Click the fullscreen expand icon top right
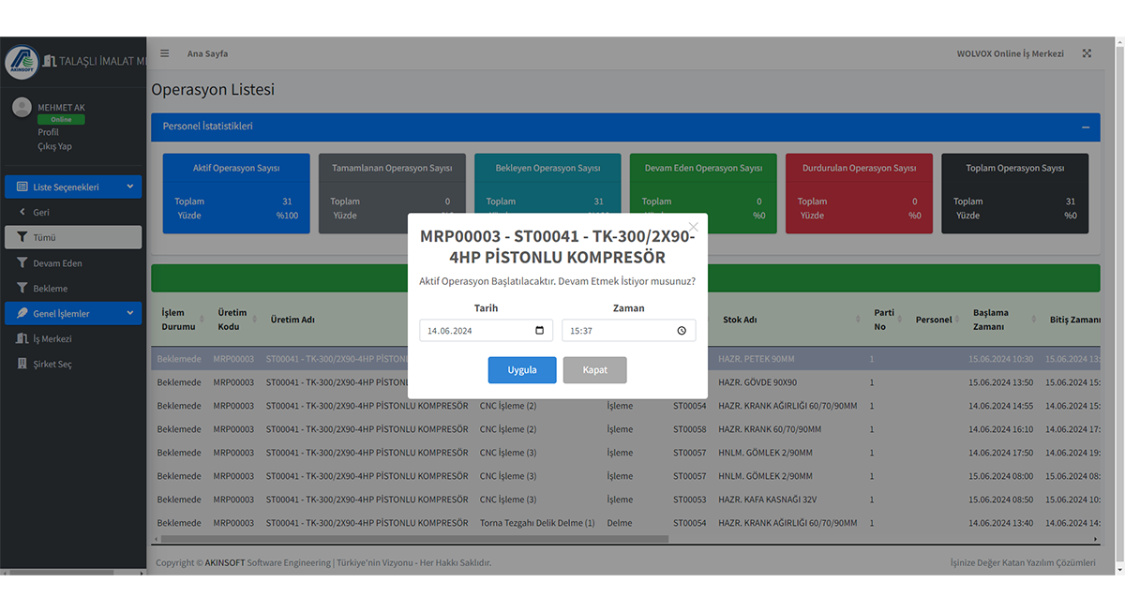 (x=1087, y=53)
